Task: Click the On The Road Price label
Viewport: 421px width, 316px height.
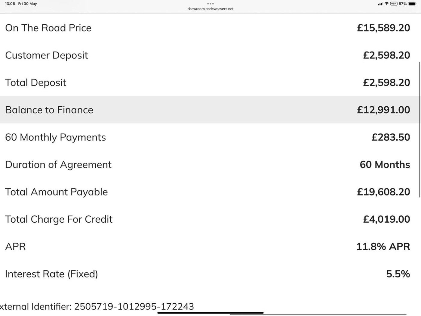Action: pyautogui.click(x=48, y=28)
